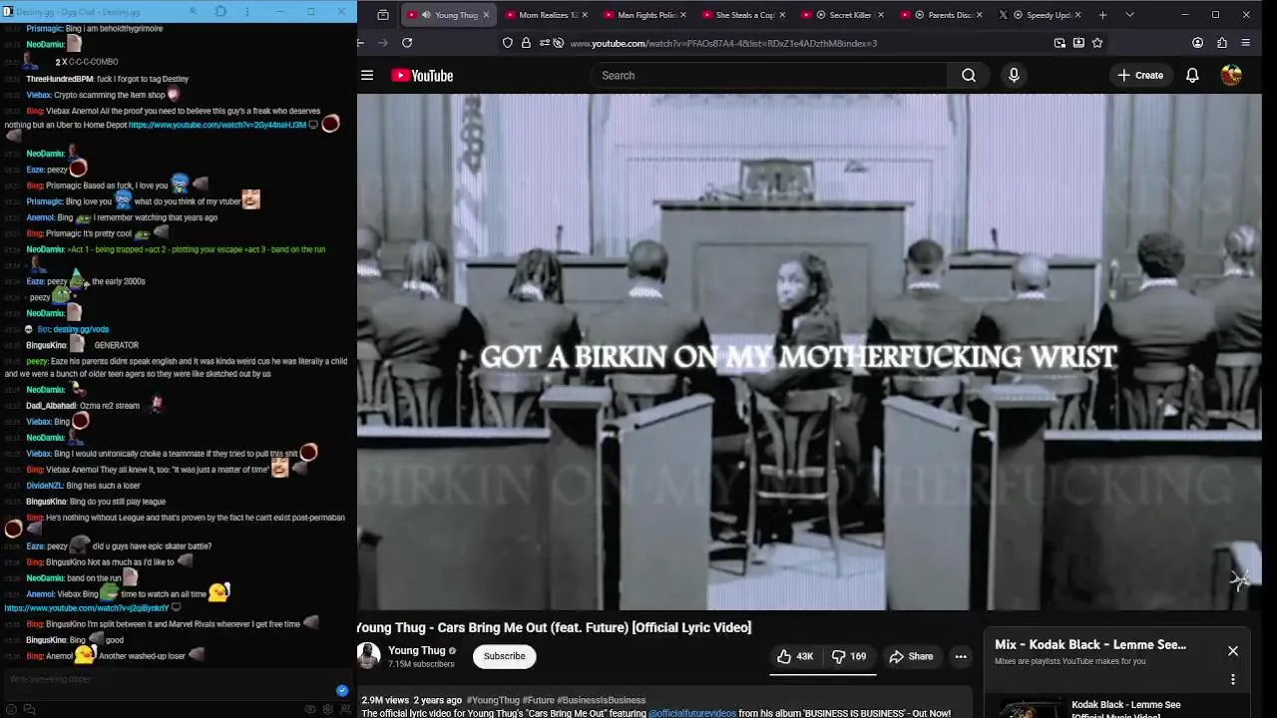Open chat settings gear in Destiny chat
The image size is (1277, 718).
(x=328, y=709)
